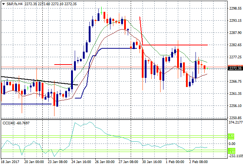
Task: Click the 2287.90 price axis label
Action: click(235, 32)
